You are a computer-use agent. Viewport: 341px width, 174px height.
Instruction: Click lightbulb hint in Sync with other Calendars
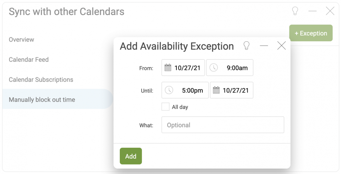click(x=295, y=11)
